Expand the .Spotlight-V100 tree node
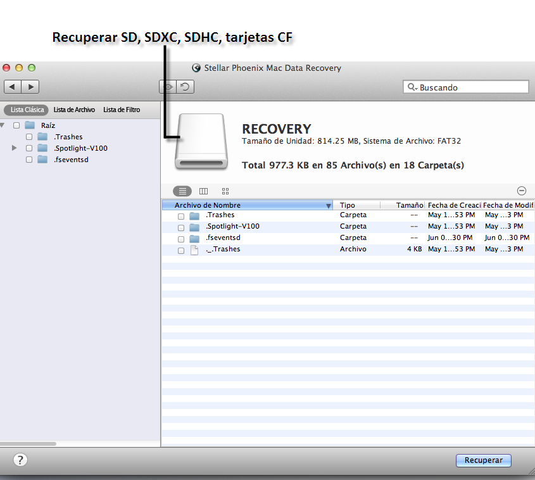 pyautogui.click(x=15, y=148)
